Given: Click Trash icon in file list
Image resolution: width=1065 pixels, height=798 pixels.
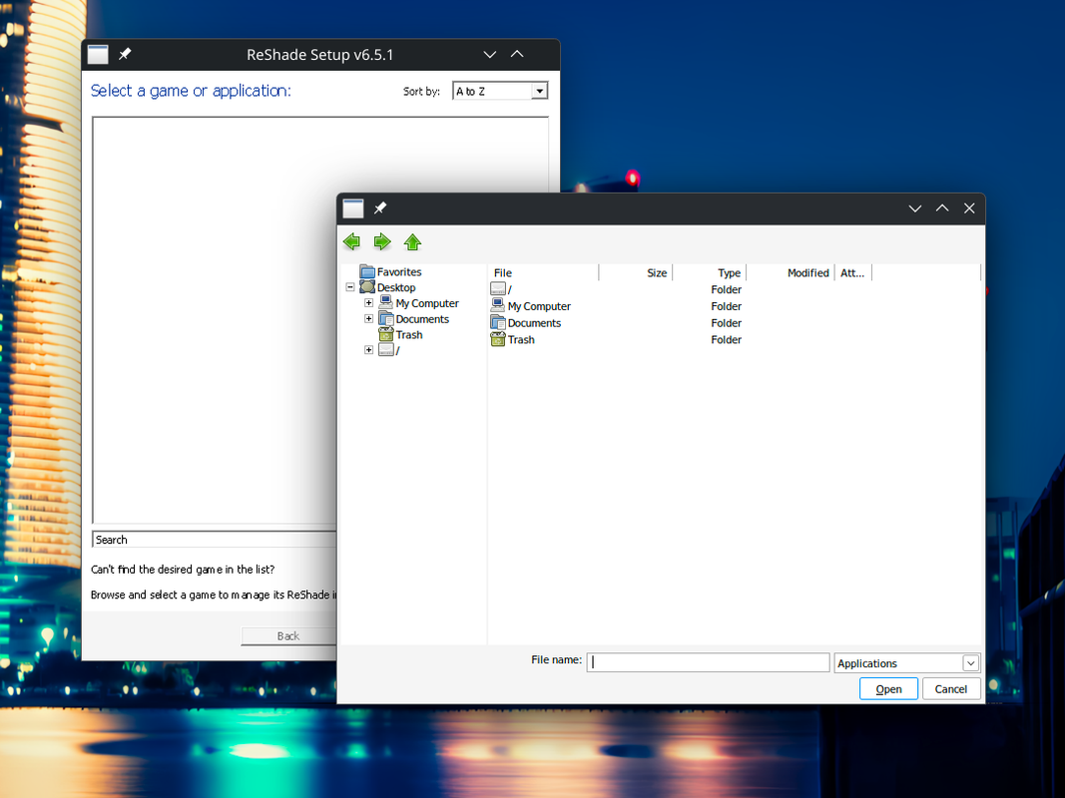Looking at the screenshot, I should coord(498,338).
